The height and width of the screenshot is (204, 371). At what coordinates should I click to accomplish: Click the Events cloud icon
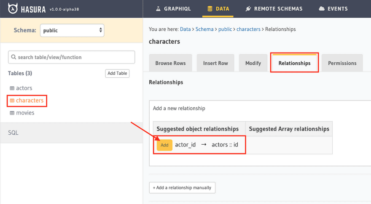322,9
